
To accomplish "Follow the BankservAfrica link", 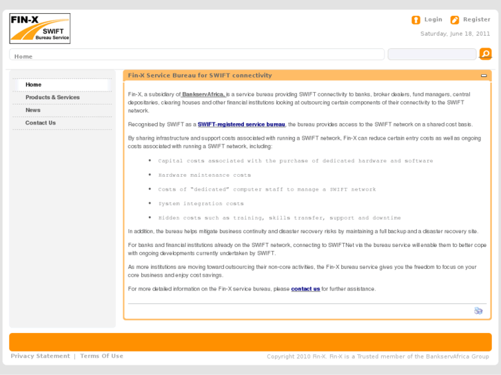I will pos(203,94).
